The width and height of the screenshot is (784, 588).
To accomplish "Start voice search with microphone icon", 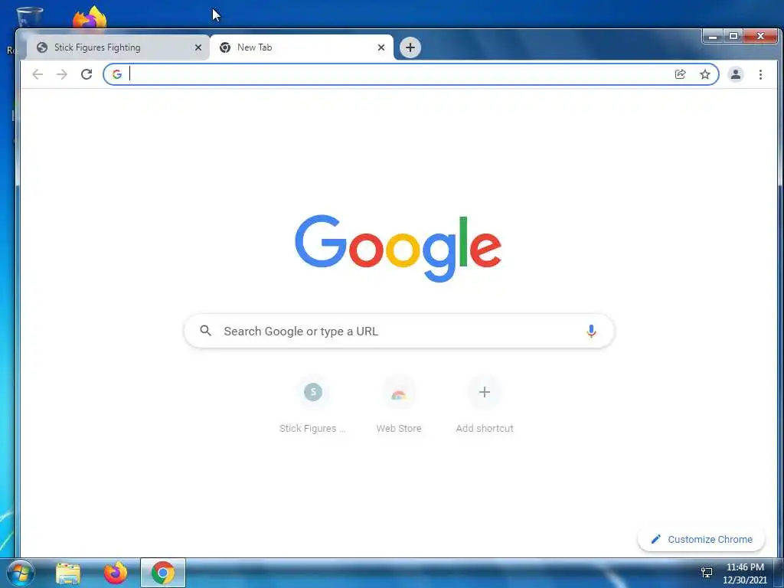I will point(591,331).
